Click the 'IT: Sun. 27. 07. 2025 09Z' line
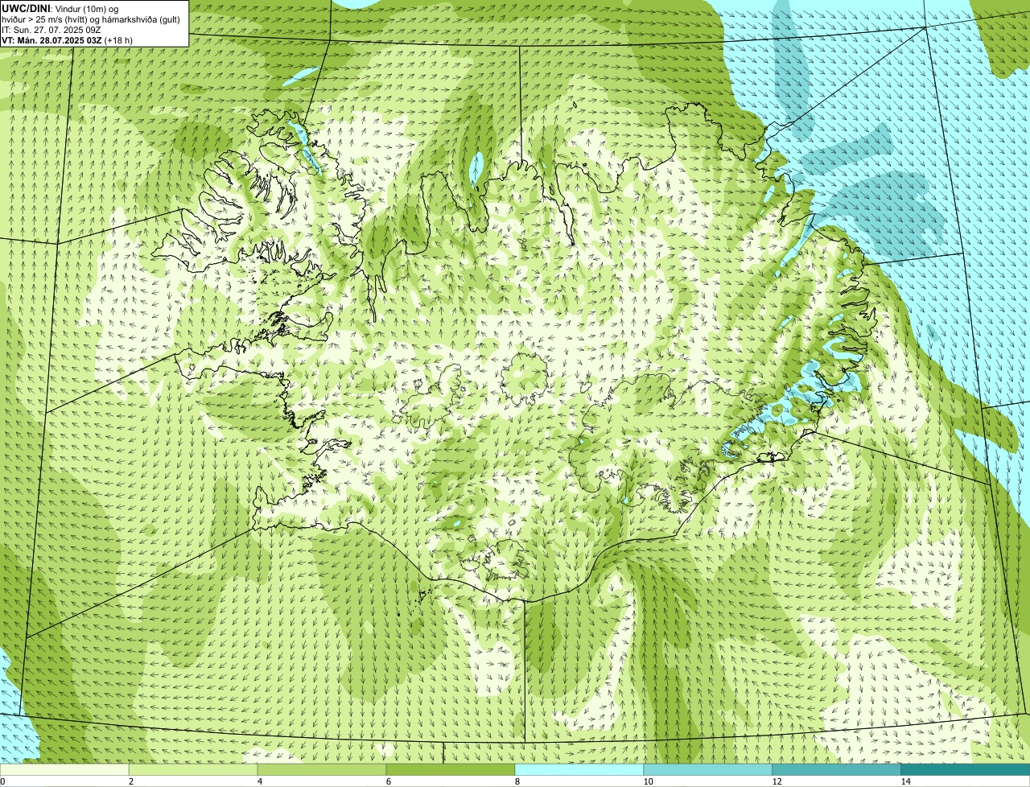The height and width of the screenshot is (787, 1030). coord(51,30)
